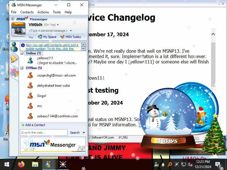The width and height of the screenshot is (227, 170).
Task: Open the Help menu
Action: pyautogui.click(x=68, y=12)
